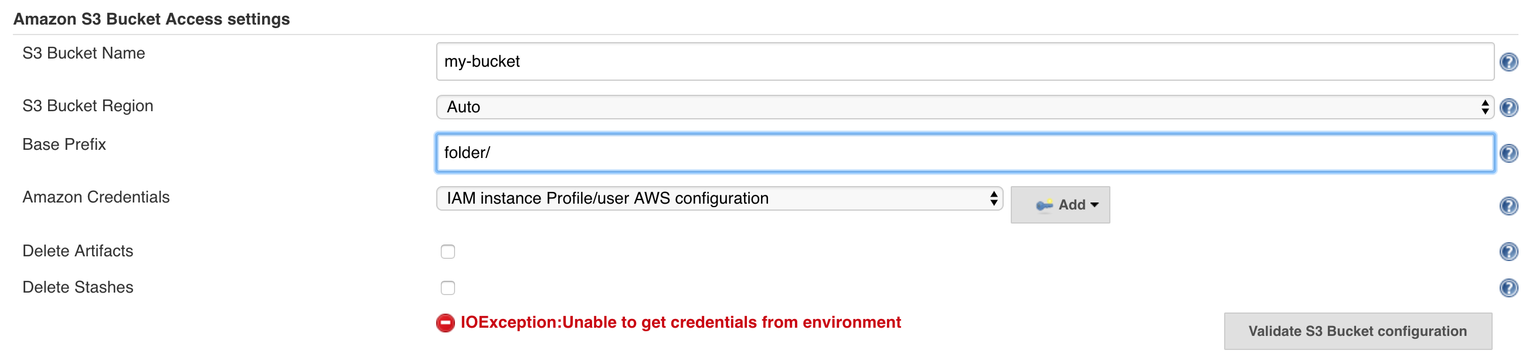
Task: Open the S3 Bucket Region dropdown
Action: point(965,107)
